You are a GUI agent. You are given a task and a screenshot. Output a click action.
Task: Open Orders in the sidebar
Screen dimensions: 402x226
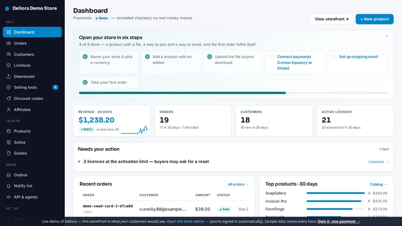[32, 43]
